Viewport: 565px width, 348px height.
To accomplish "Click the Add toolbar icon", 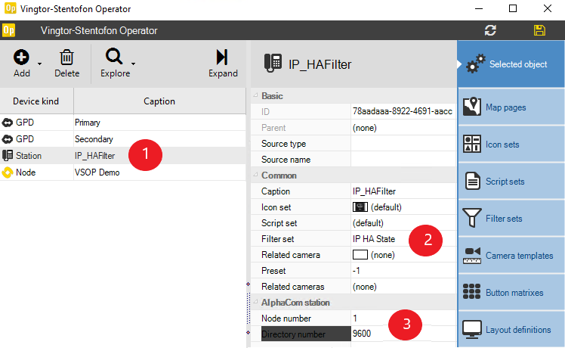I will tap(22, 58).
